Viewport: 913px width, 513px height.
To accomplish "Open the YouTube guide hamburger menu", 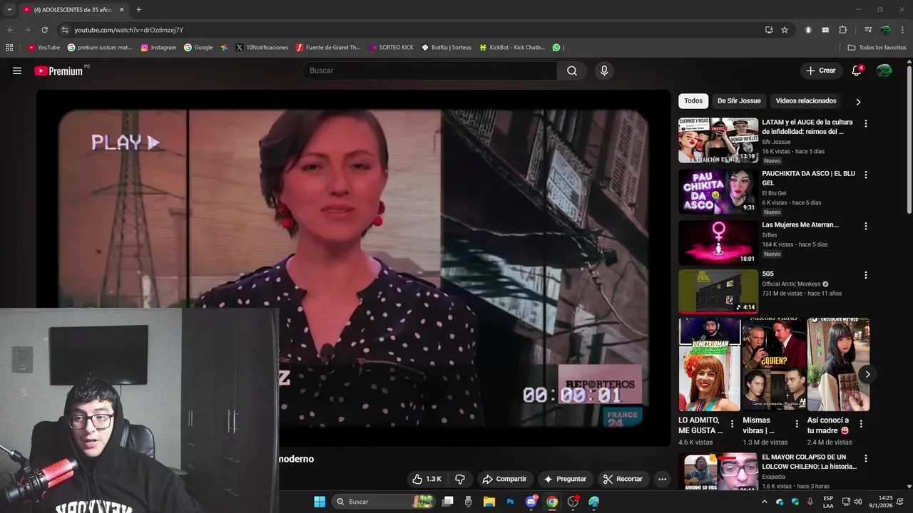I will coord(17,71).
